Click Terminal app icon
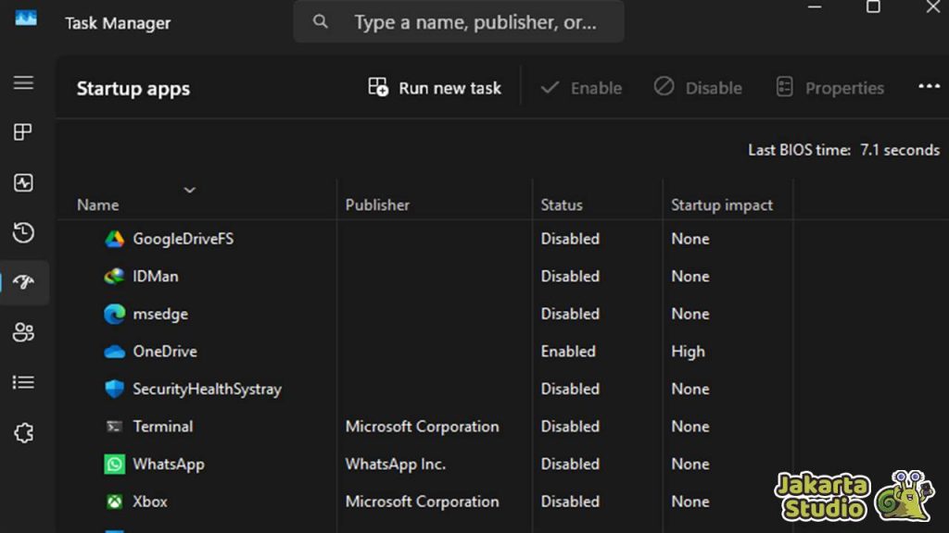The image size is (949, 533). [x=114, y=427]
